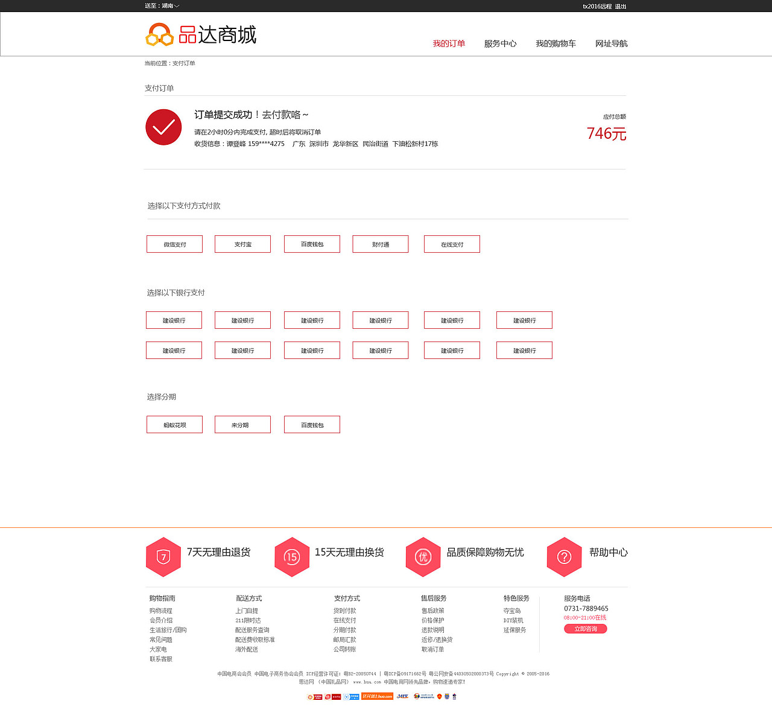Image resolution: width=772 pixels, height=724 pixels.
Task: Select 微信支付 as payment method
Action: tap(174, 244)
